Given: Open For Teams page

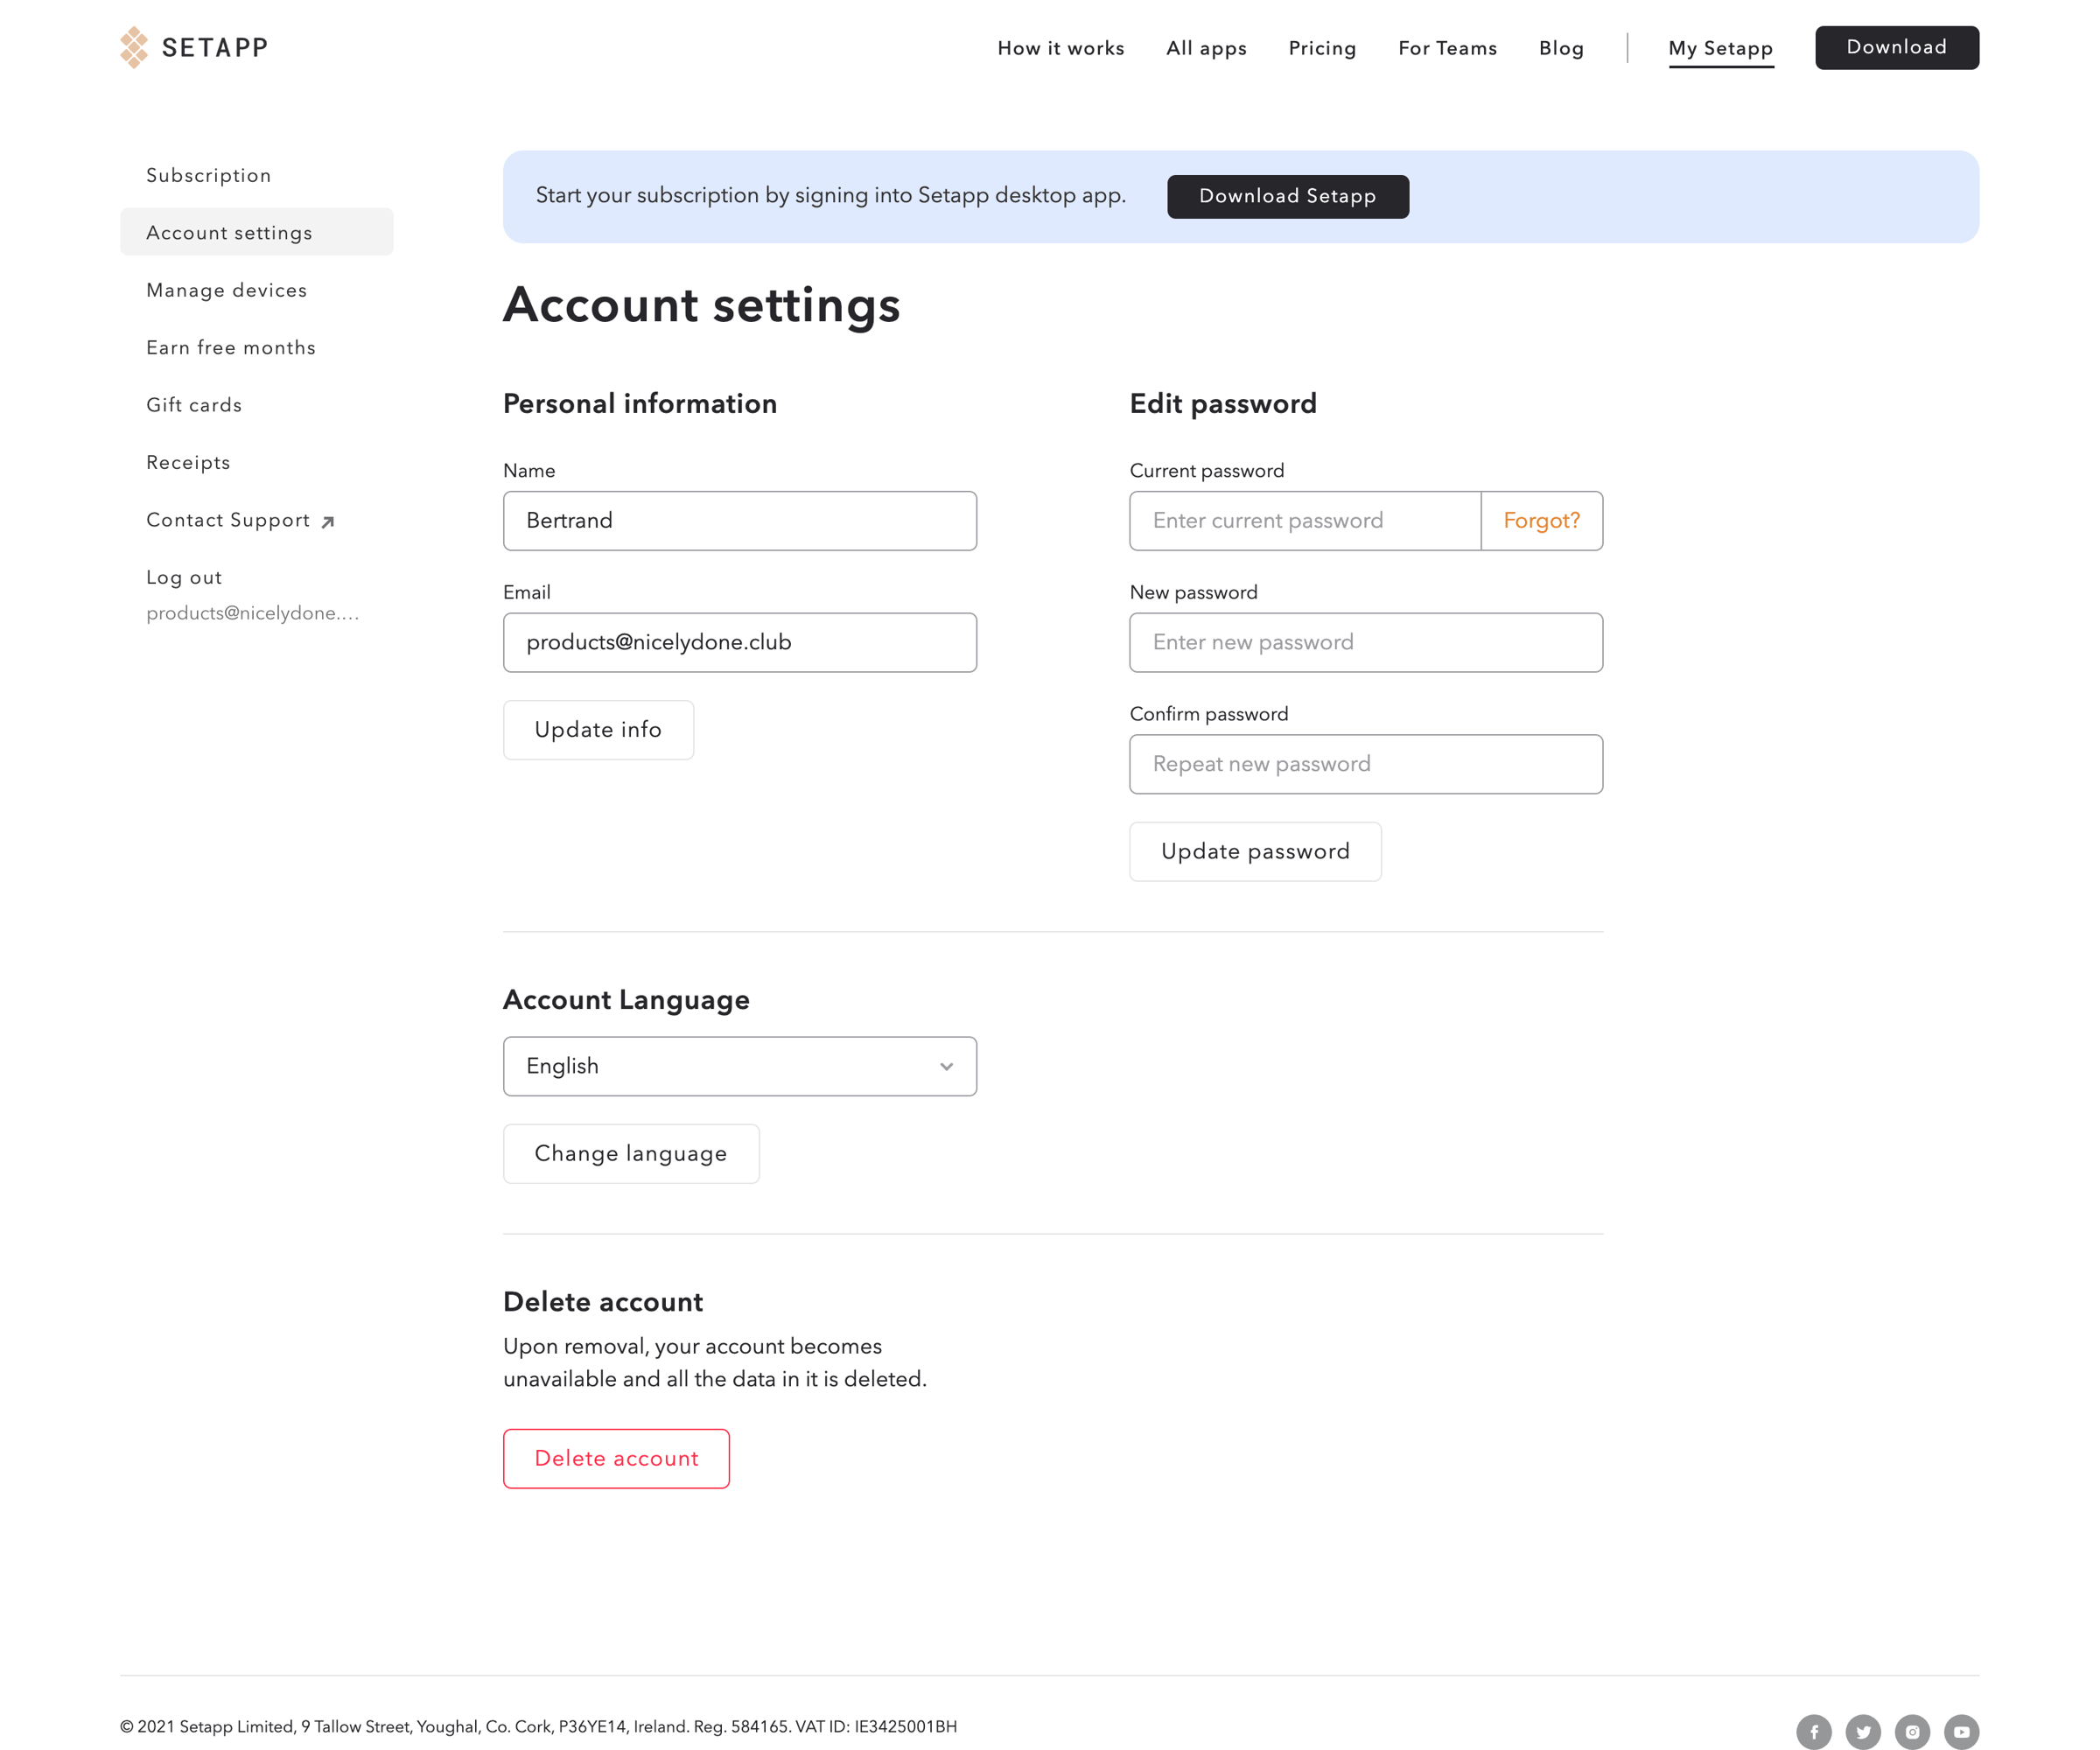Looking at the screenshot, I should pos(1447,48).
